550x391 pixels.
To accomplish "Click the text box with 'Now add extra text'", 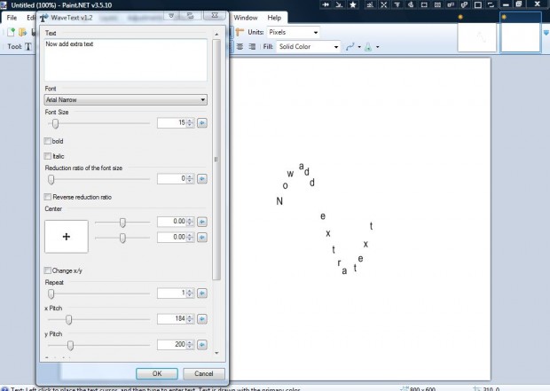I will (126, 60).
